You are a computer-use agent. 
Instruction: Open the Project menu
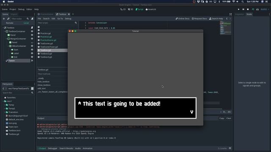(x=13, y=9)
